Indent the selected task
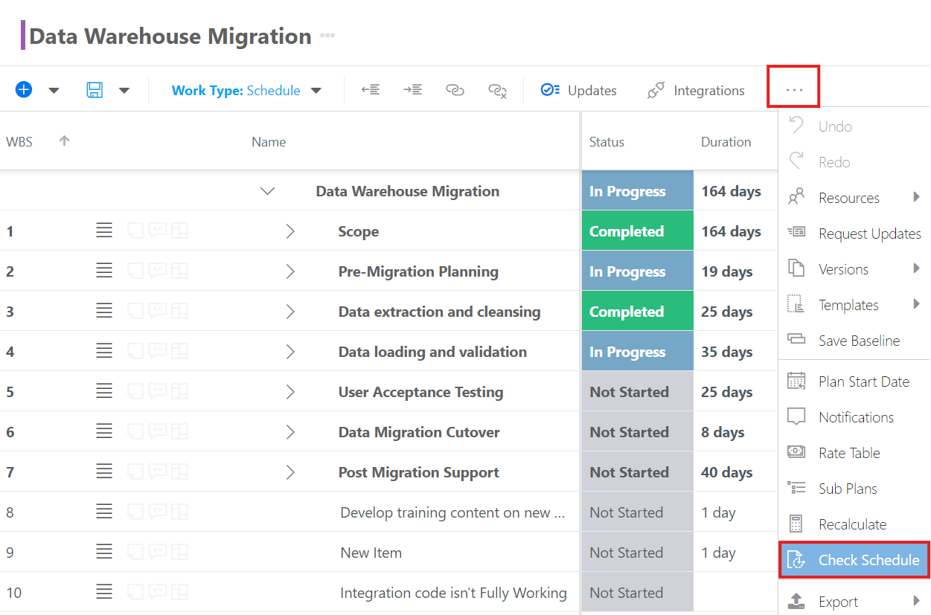 point(412,89)
